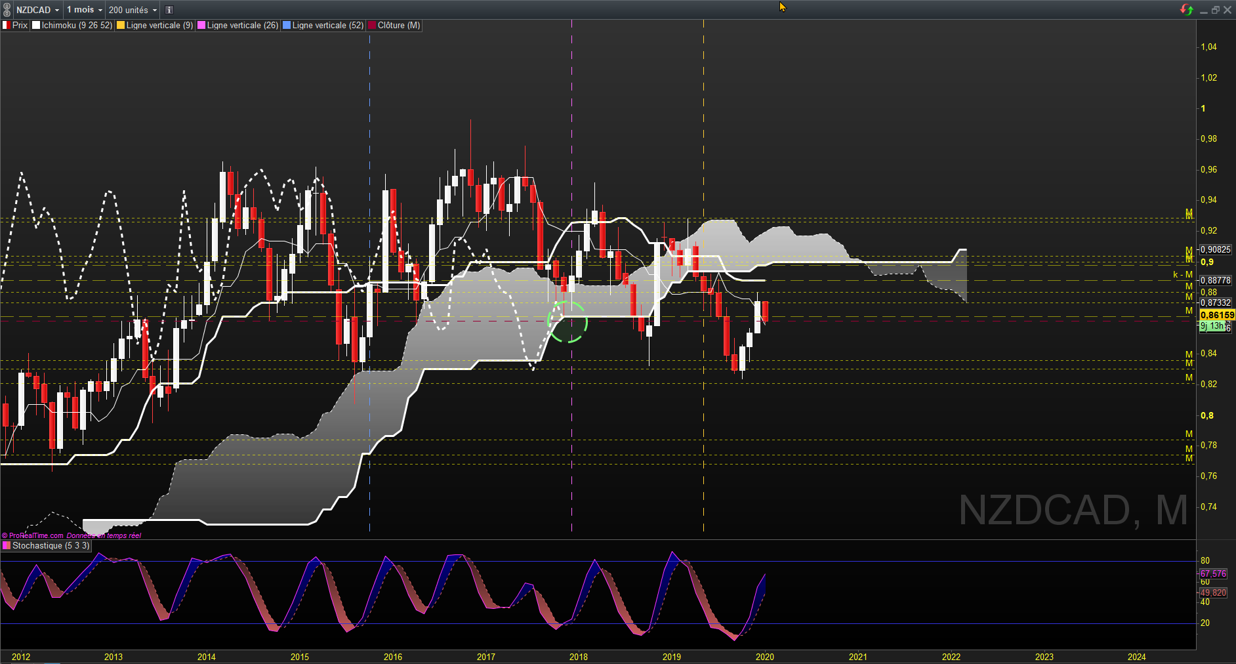Screen dimensions: 1236x664
Task: Click the magenta Ligne verticale (26) swatch
Action: 202,26
